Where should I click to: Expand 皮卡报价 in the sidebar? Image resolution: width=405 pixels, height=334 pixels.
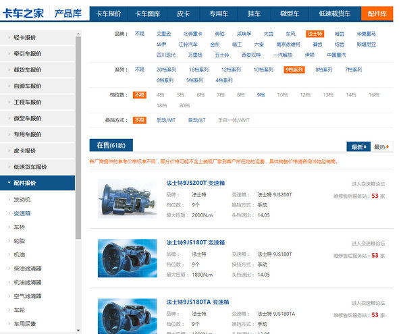pos(37,150)
